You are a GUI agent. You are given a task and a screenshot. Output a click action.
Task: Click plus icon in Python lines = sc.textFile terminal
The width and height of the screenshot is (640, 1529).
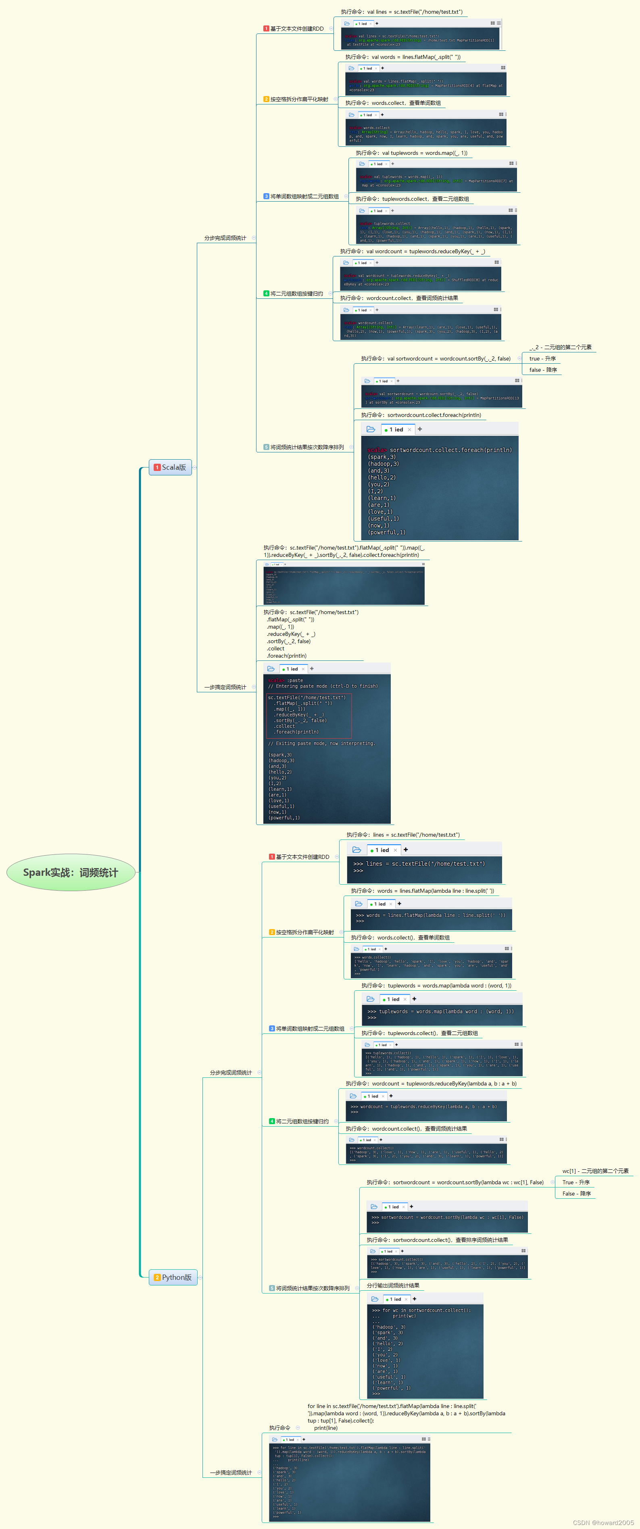click(x=405, y=850)
